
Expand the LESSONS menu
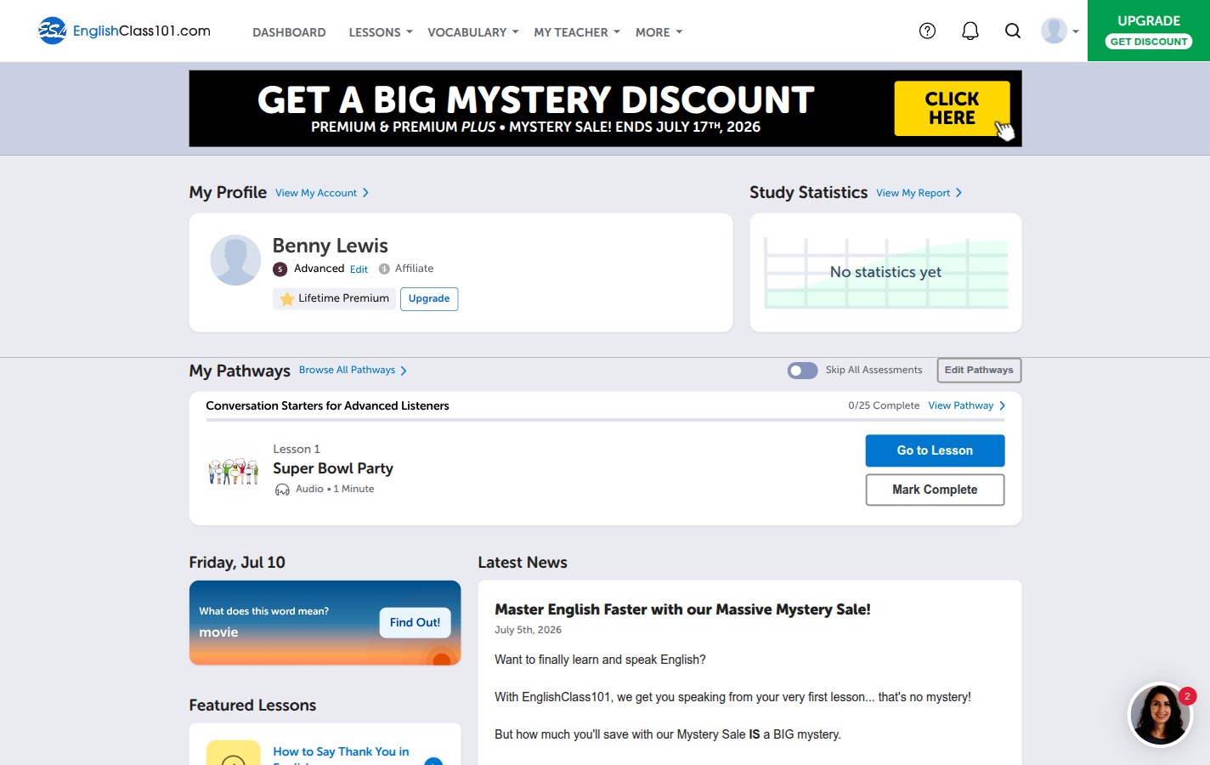[x=380, y=32]
